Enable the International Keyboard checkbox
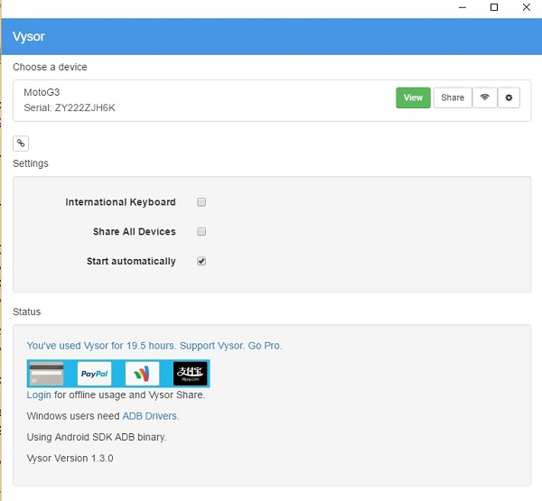The width and height of the screenshot is (542, 501). 202,202
